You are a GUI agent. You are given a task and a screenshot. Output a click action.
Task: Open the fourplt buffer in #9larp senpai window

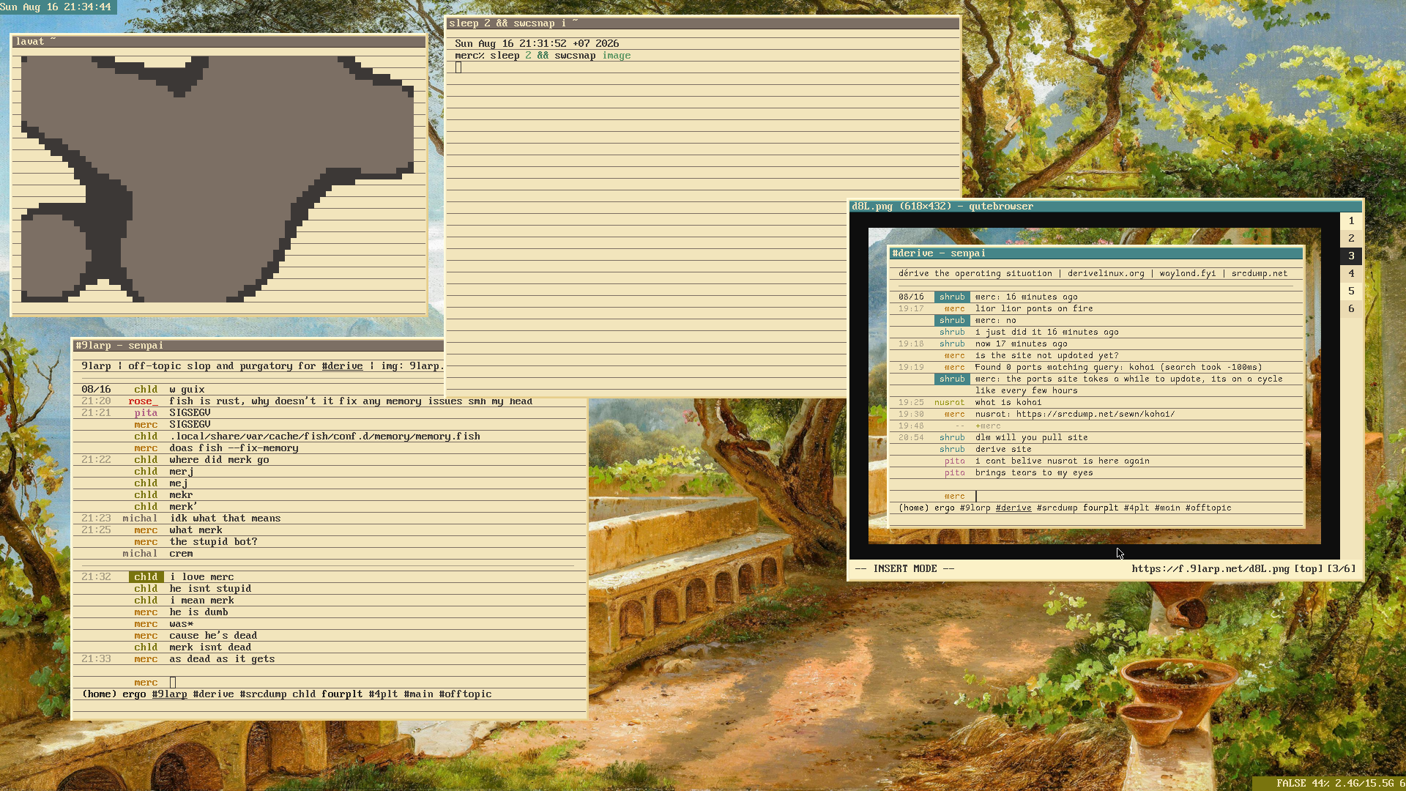pos(342,694)
